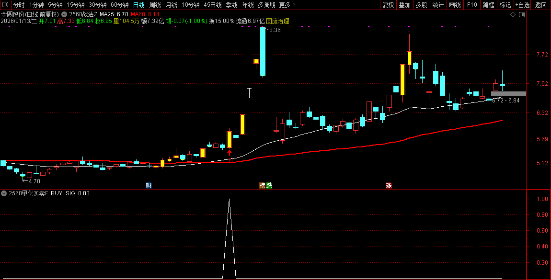Click the date 2026/01/13/二

click(x=19, y=21)
